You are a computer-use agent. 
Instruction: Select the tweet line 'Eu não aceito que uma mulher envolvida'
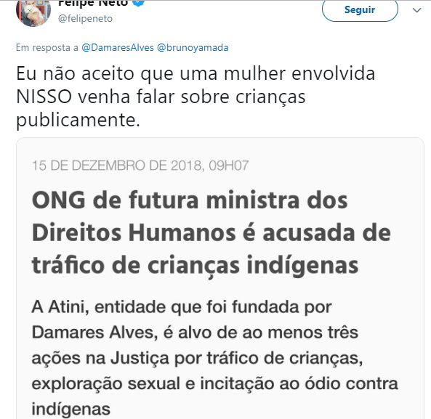click(x=196, y=74)
